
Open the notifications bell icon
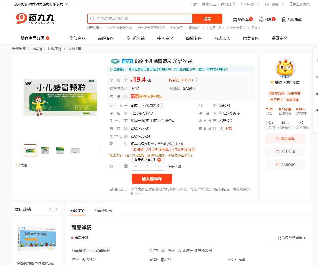point(261,20)
